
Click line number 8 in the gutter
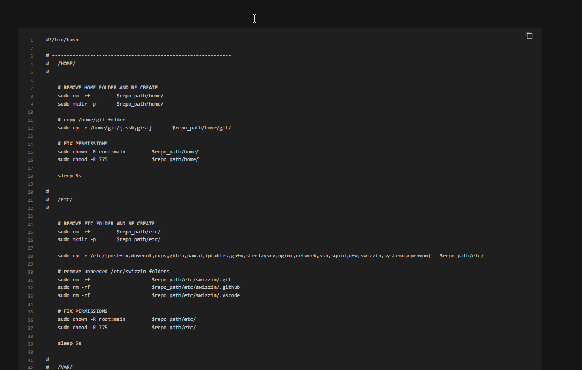click(x=30, y=96)
